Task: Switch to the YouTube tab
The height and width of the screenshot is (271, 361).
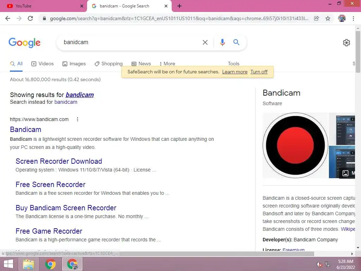Action: coord(43,6)
